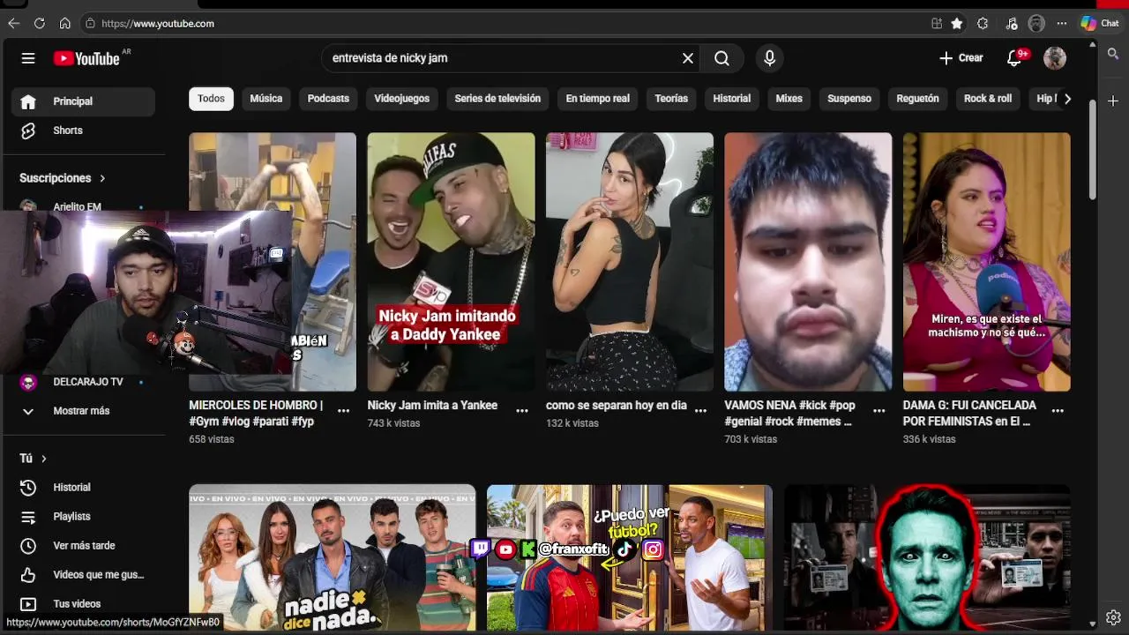Go to Principal in the sidebar
Viewport: 1129px width, 635px height.
tap(84, 101)
